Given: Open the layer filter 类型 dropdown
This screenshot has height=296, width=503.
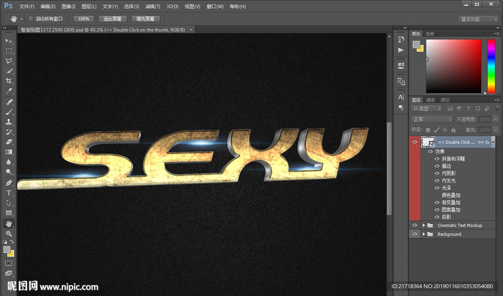Looking at the screenshot, I should 427,108.
